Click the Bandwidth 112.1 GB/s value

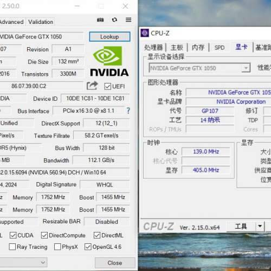pyautogui.click(x=101, y=160)
